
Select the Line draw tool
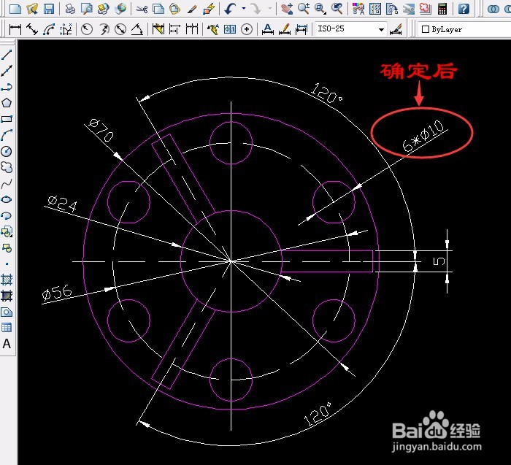pyautogui.click(x=7, y=55)
